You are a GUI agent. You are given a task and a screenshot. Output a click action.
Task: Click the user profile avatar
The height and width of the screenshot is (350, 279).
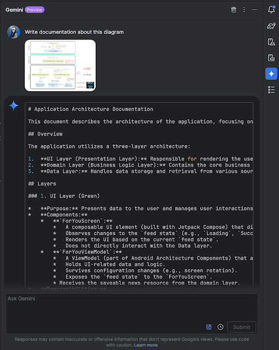pos(14,32)
